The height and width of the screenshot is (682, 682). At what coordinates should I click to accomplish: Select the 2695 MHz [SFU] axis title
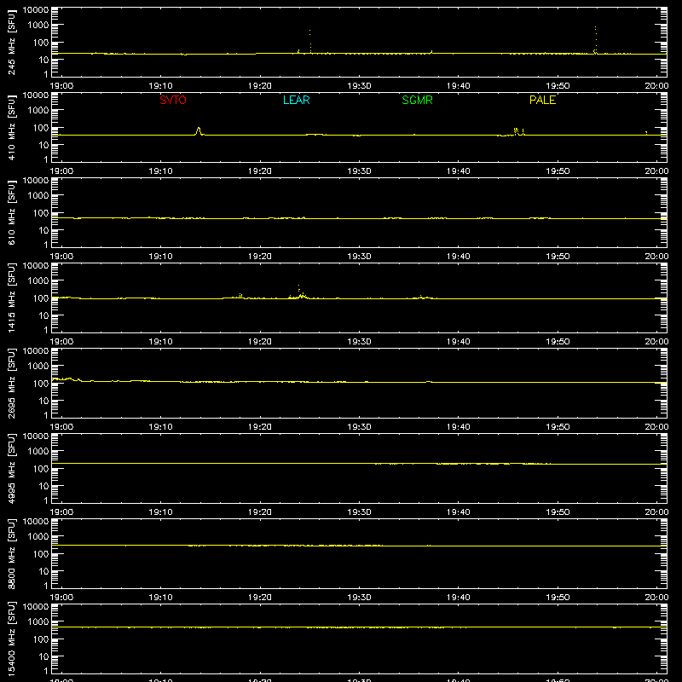(11, 384)
